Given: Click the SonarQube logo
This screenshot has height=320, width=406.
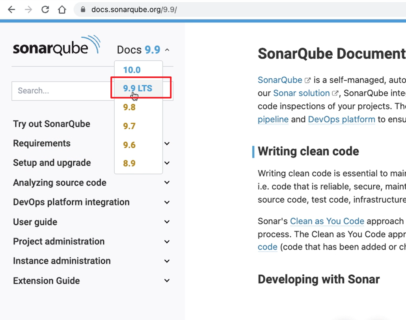Looking at the screenshot, I should click(x=57, y=45).
